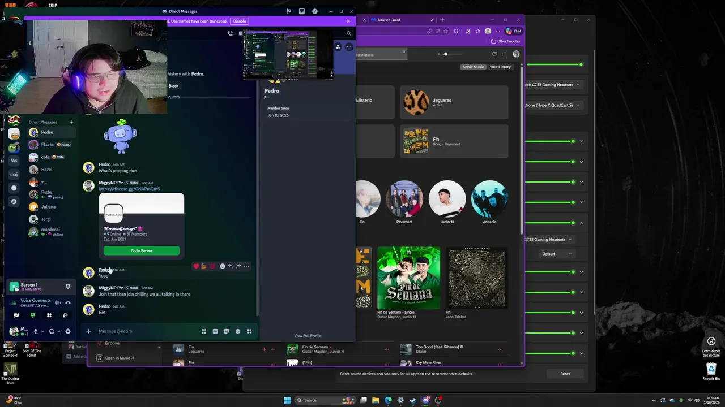725x407 pixels.
Task: Toggle screen share button in voice panel
Action: tap(33, 315)
